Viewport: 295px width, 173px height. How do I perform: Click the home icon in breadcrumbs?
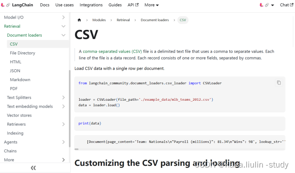[x=79, y=20]
